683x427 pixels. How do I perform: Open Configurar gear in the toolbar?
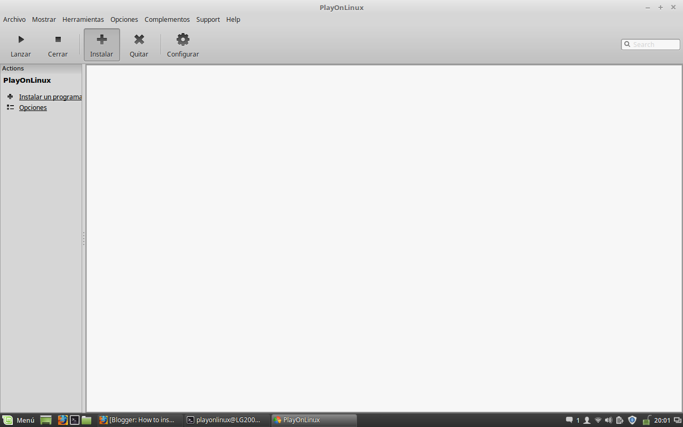click(x=183, y=45)
